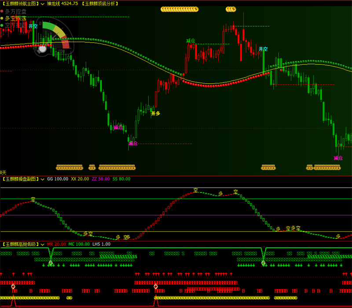
Task: Click the magenta ZZ 50 horizontal line
Action: point(176,215)
